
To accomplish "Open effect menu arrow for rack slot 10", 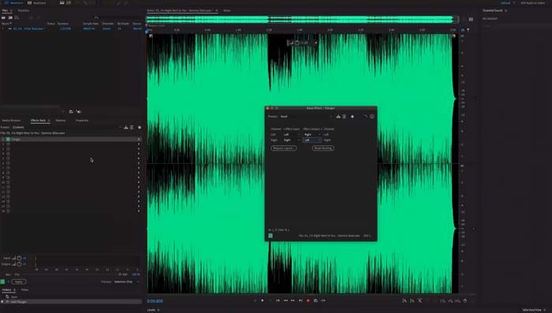I will pyautogui.click(x=139, y=182).
